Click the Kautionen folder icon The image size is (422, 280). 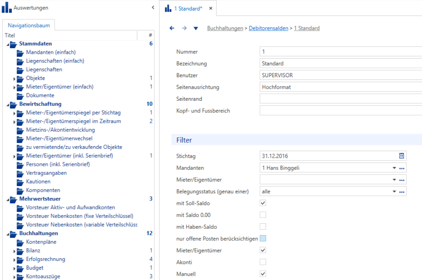[20, 182]
